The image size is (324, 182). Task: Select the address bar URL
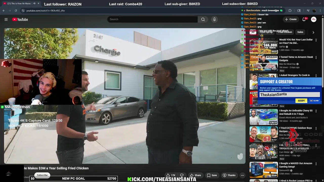(x=46, y=11)
